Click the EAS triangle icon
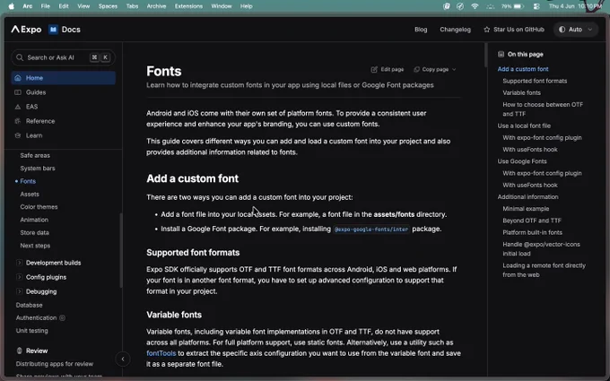The width and height of the screenshot is (610, 381). [x=18, y=107]
